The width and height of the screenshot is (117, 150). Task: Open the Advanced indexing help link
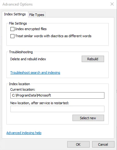24,133
